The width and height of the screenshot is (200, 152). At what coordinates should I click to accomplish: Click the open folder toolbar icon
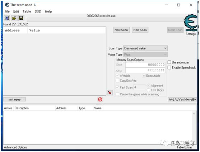pyautogui.click(x=14, y=18)
